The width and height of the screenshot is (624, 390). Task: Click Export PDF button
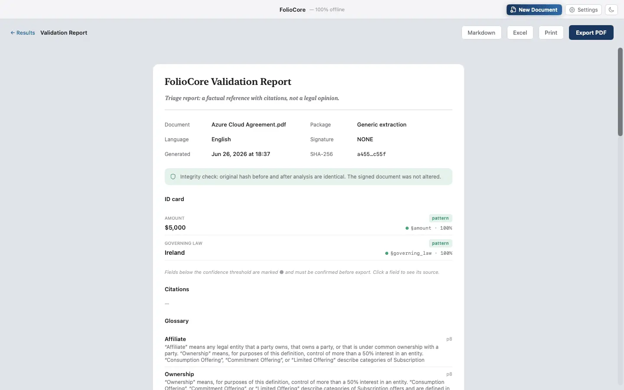coord(591,32)
